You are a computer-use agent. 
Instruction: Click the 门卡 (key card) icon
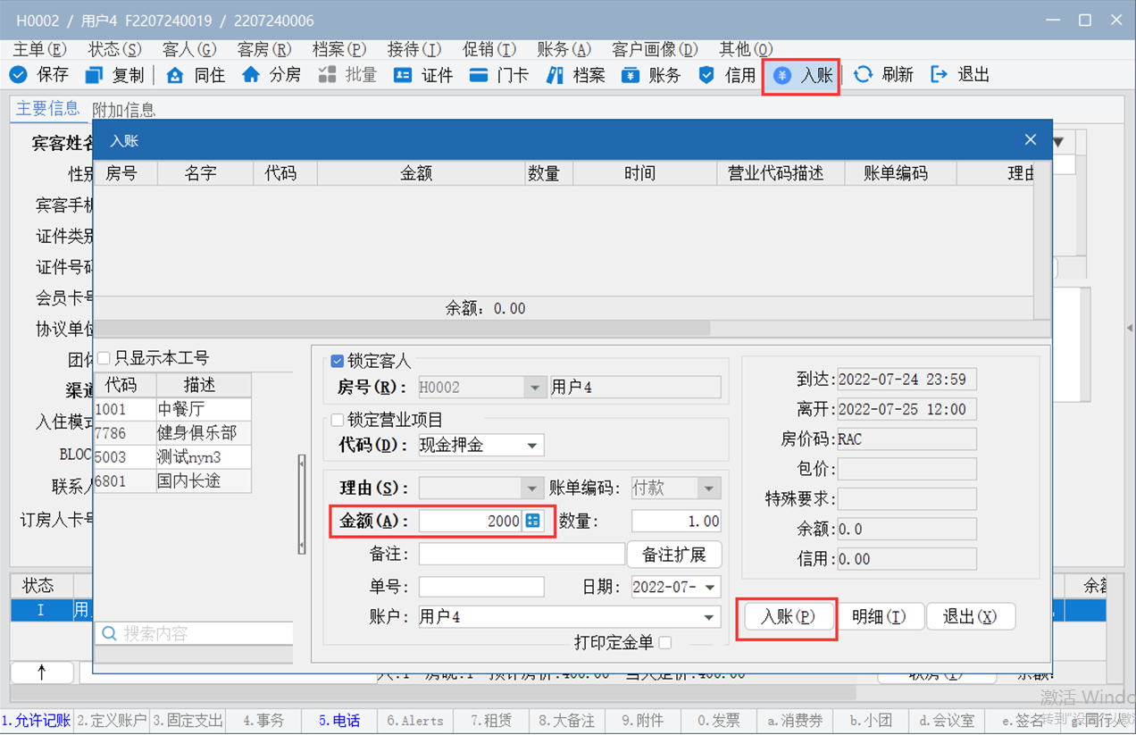(x=480, y=75)
